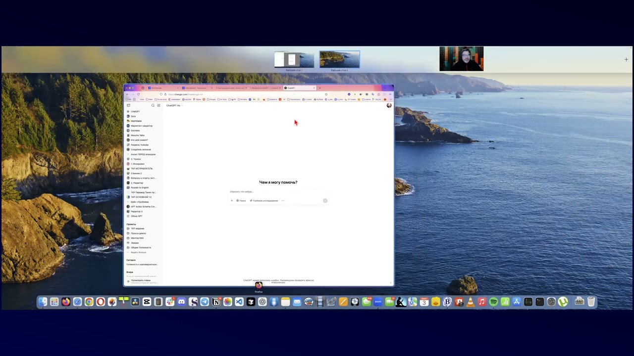Enable the Глубокое исследование tool
This screenshot has width=634, height=356.
coord(264,201)
